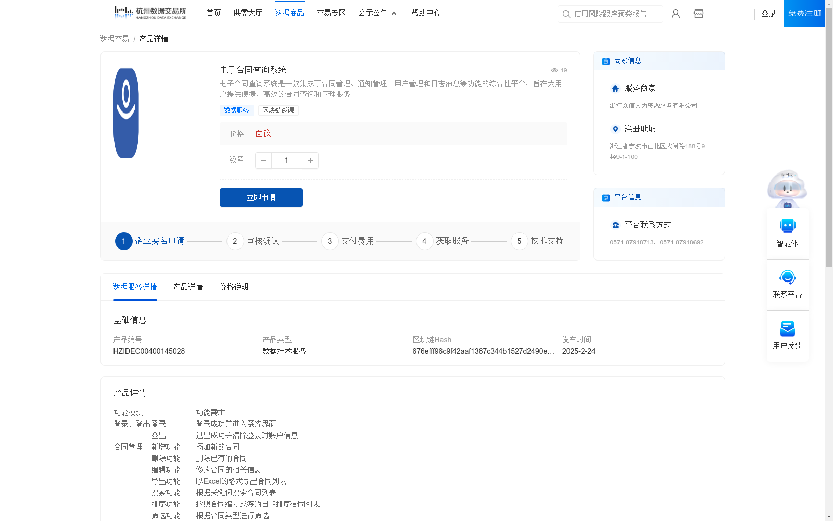
Task: Open 交易专区 navigation item
Action: [331, 13]
